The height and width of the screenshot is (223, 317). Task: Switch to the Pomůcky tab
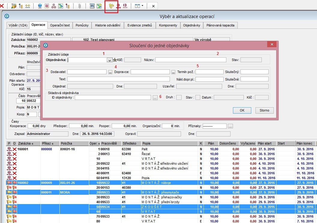pyautogui.click(x=82, y=25)
